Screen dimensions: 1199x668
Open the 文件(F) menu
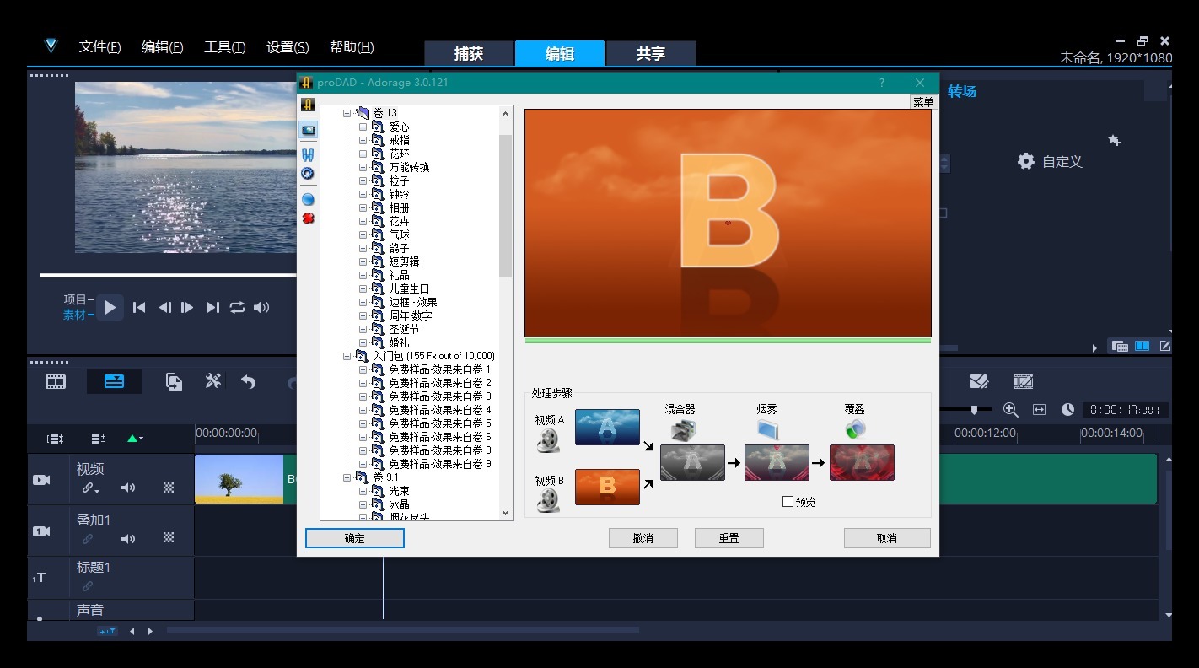99,47
